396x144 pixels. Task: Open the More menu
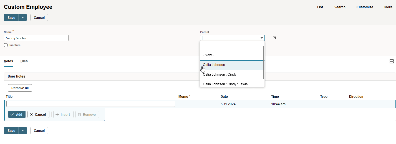point(388,7)
